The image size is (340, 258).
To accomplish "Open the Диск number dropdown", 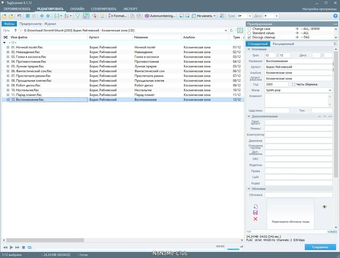I will [277, 16].
